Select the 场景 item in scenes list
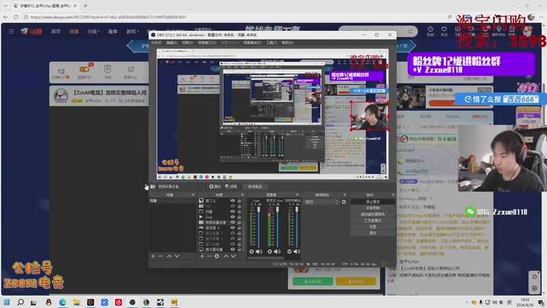The height and width of the screenshot is (308, 547). click(x=173, y=201)
